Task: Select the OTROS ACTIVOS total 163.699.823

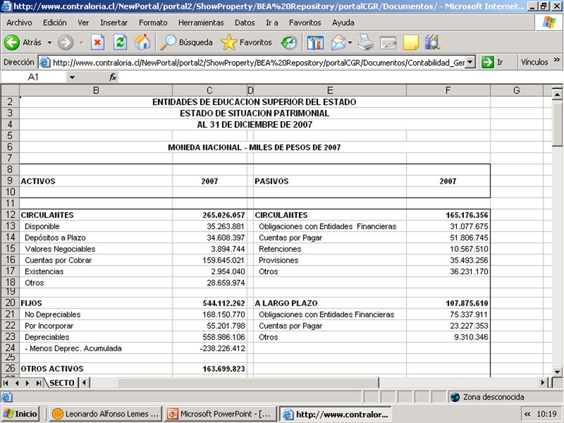Action: click(x=223, y=369)
